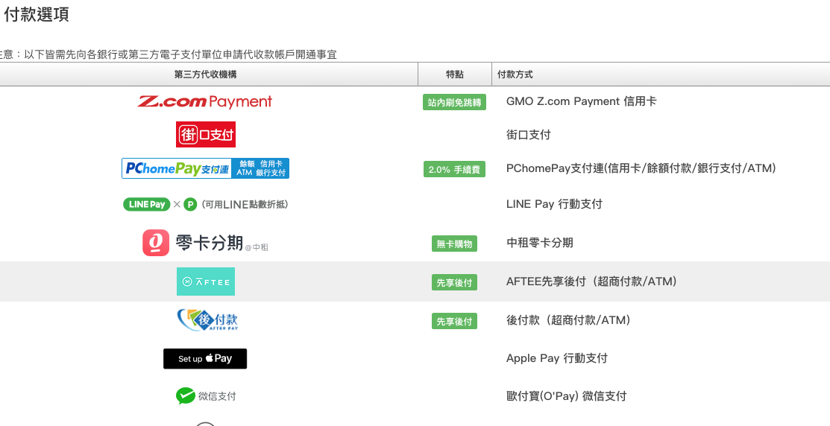Click Apple Pay 行動支付 text
830x426 pixels.
tap(556, 357)
